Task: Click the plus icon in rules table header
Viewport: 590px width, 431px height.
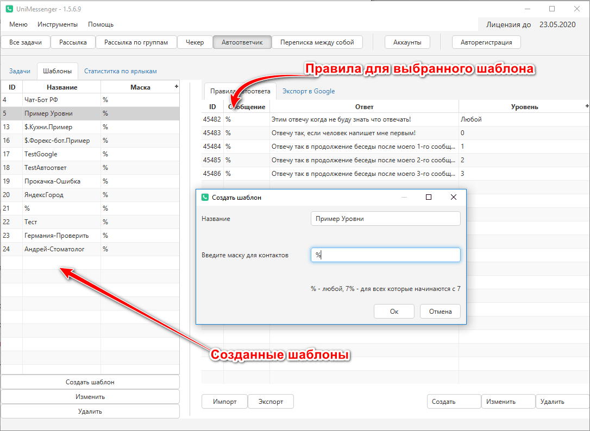Action: coord(587,106)
